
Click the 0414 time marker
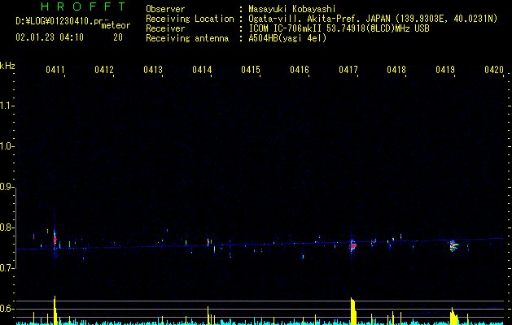click(x=202, y=70)
